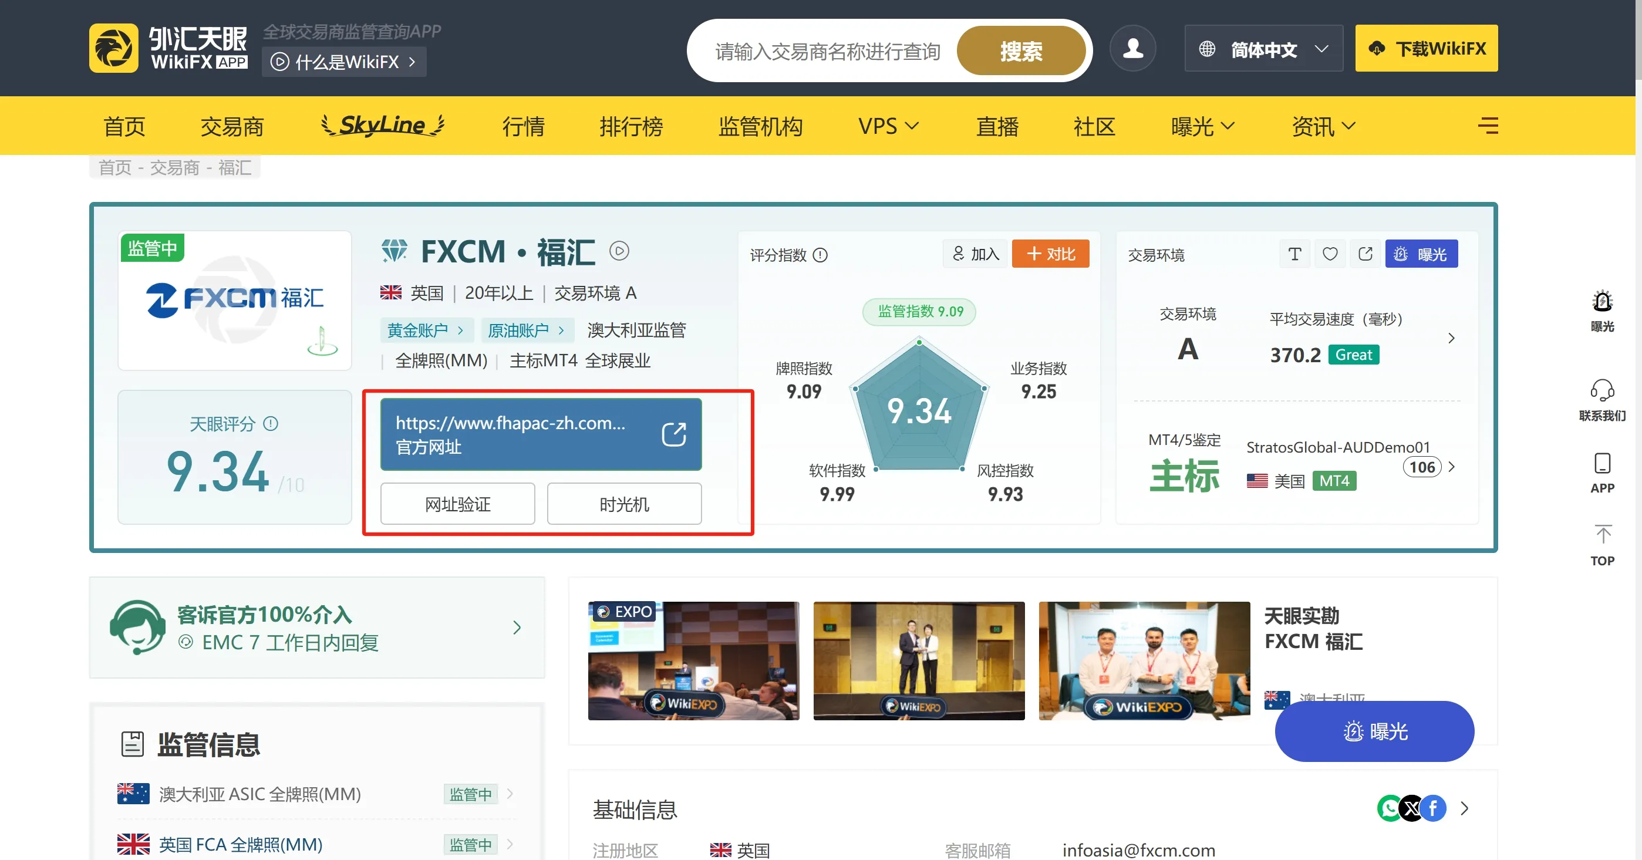This screenshot has height=860, width=1642.
Task: Click the diamond badge icon by FXCM
Action: point(394,251)
